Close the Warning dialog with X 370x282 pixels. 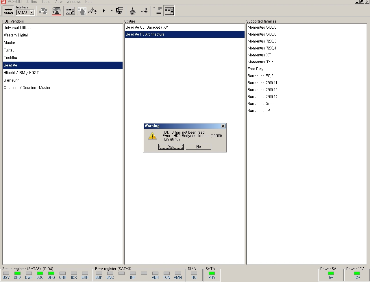tap(223, 126)
